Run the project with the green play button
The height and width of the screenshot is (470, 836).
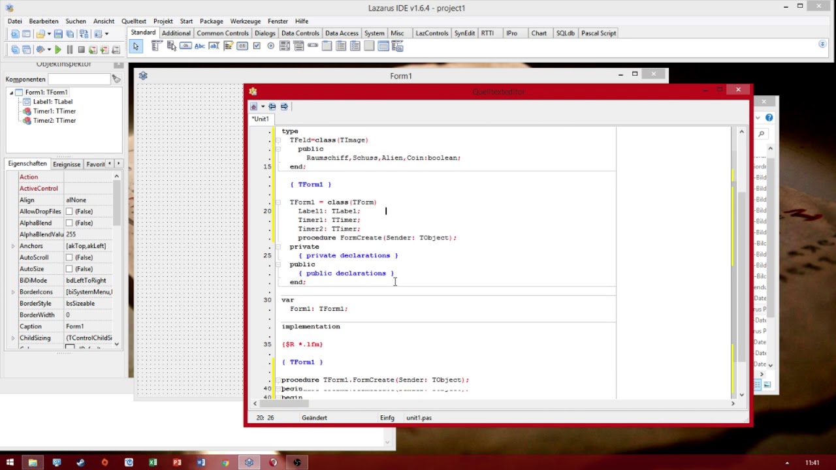pos(58,50)
